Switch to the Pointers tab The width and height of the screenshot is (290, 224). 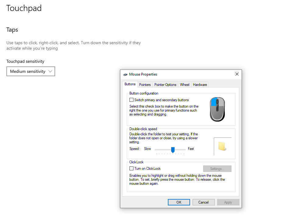click(145, 85)
